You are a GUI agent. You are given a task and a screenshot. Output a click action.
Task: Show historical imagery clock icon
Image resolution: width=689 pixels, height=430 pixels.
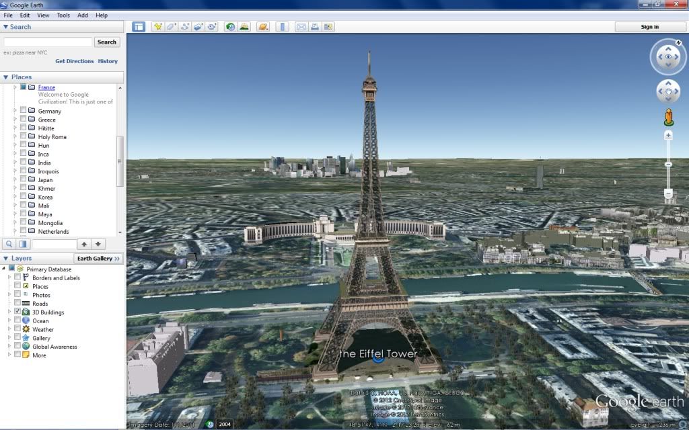[230, 27]
